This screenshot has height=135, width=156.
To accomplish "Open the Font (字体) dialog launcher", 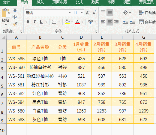I will (x=96, y=32).
